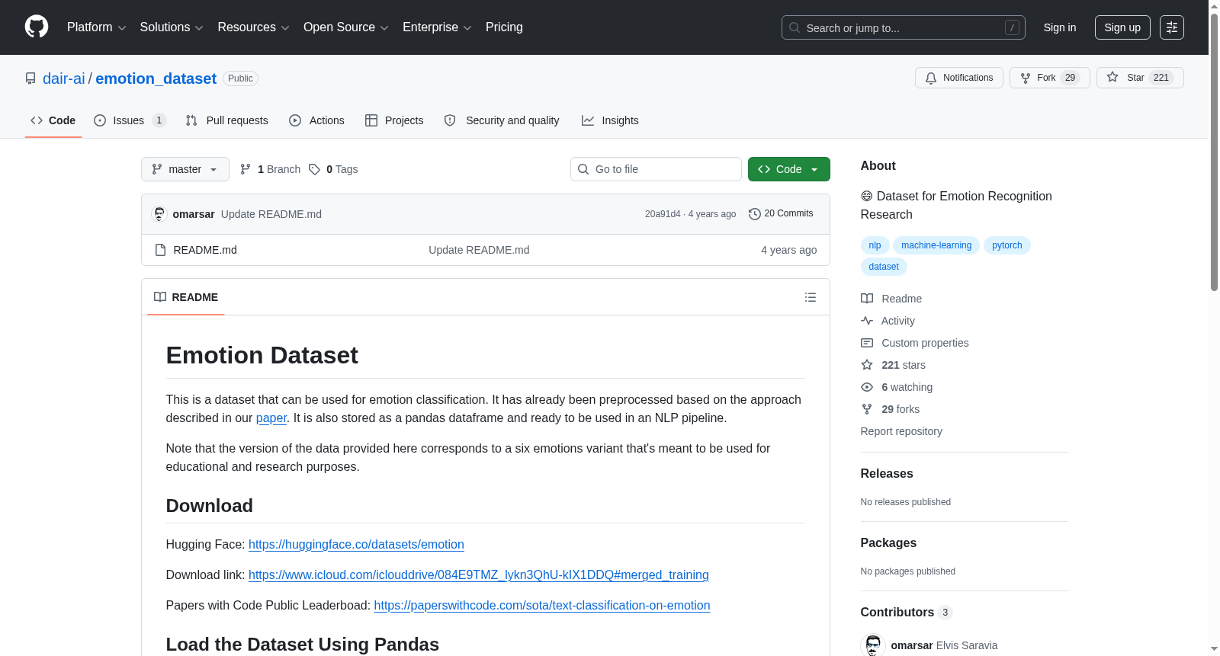Open the iCloud download link
Screen dimensions: 1220x656
click(x=479, y=574)
